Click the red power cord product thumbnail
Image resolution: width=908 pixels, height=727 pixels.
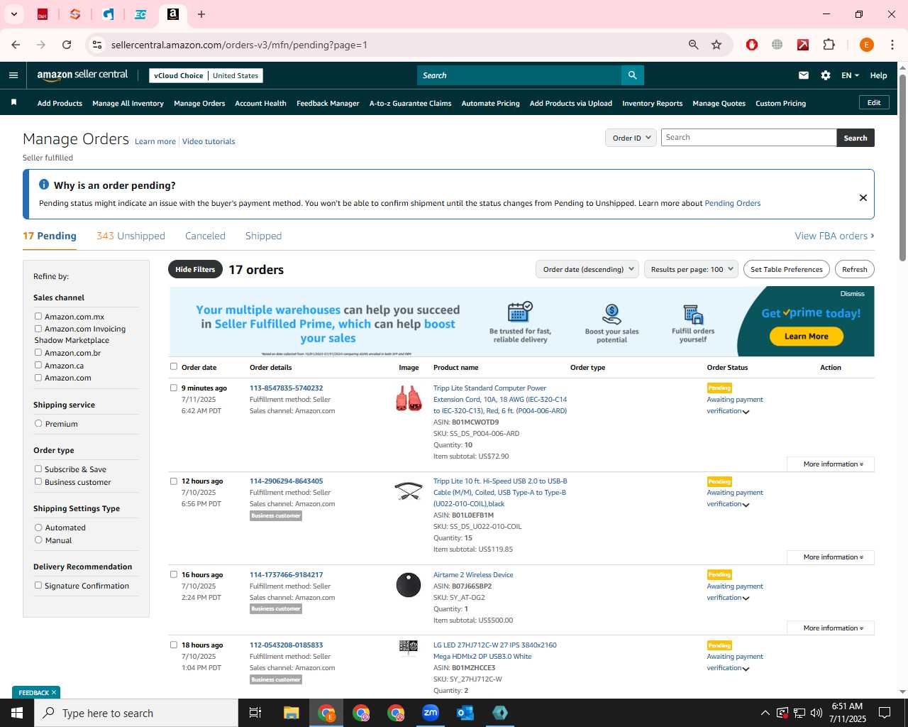(x=409, y=398)
